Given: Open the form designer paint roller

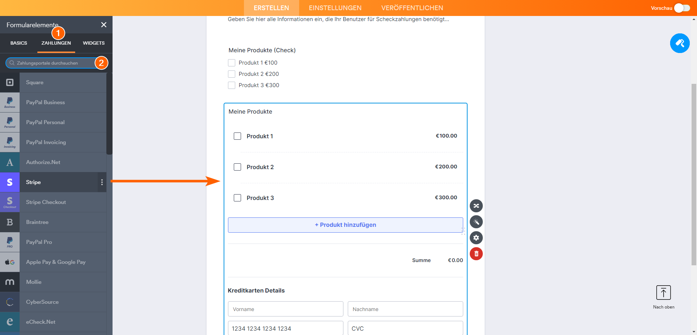Looking at the screenshot, I should click(x=680, y=43).
